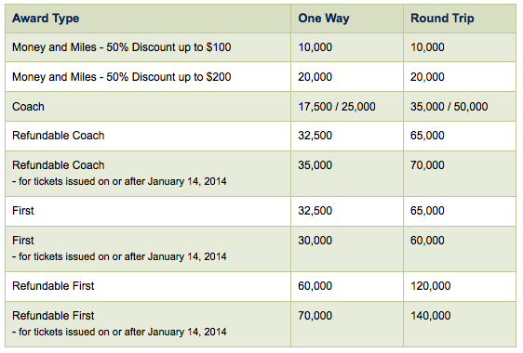Click the One Way column header
This screenshot has height=353, width=523.
pos(324,19)
